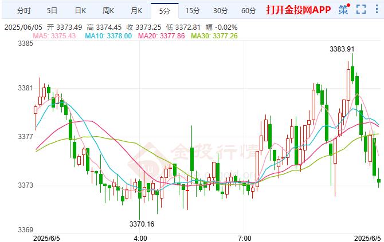
Task: Select the 日K chart tab
Action: point(80,11)
